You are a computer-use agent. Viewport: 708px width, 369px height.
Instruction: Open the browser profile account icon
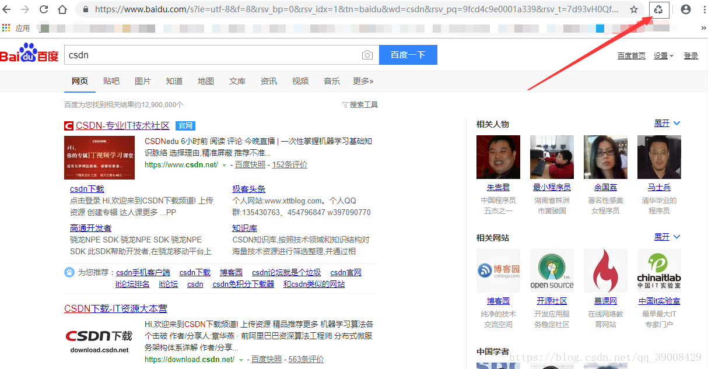[x=686, y=9]
